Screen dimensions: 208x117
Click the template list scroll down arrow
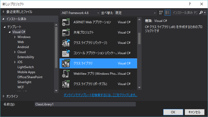pyautogui.click(x=139, y=87)
